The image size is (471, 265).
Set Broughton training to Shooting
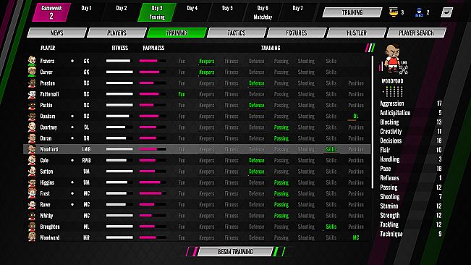(x=306, y=227)
